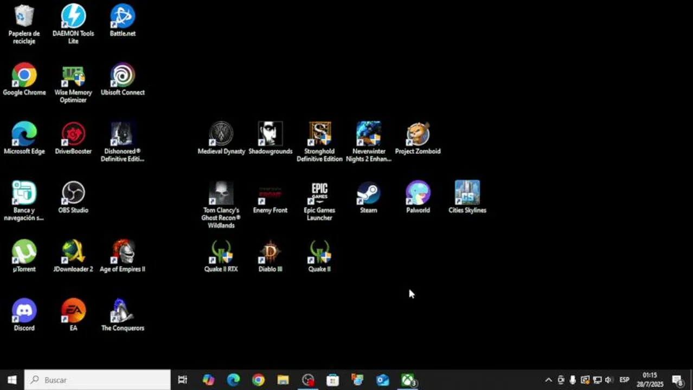Open the volume speaker tray icon

point(608,380)
